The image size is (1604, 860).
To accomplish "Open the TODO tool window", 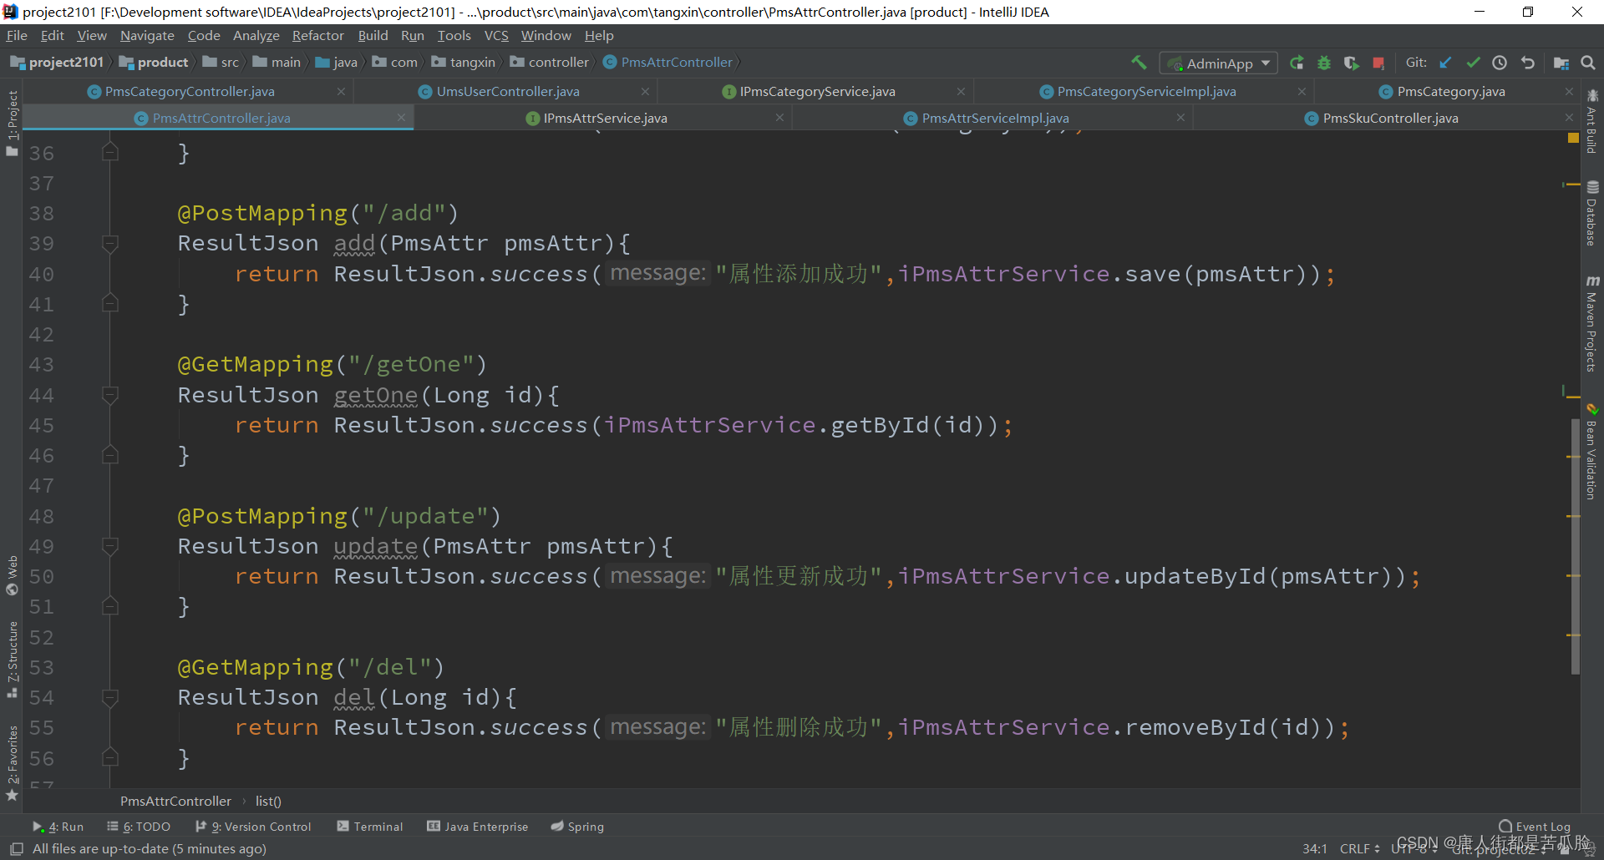I will coord(139,827).
